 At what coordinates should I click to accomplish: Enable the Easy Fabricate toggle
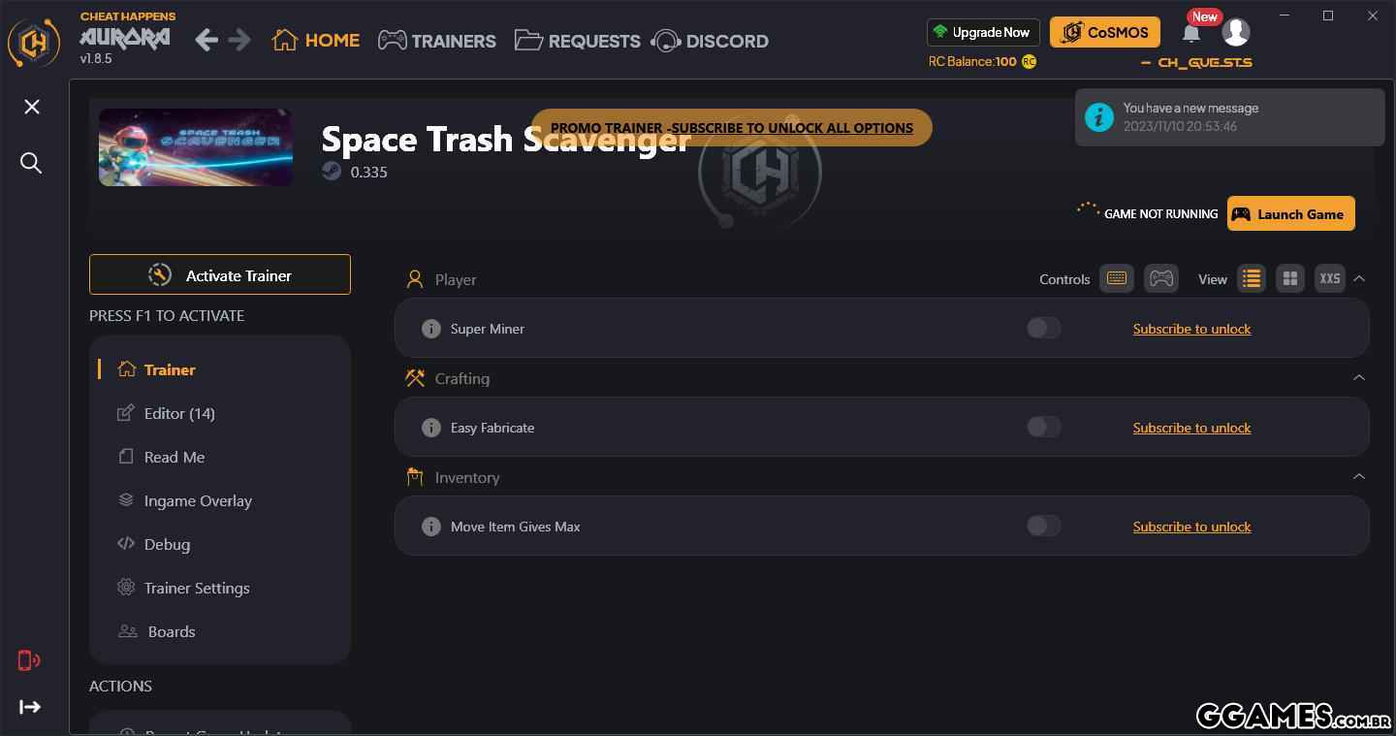point(1043,428)
